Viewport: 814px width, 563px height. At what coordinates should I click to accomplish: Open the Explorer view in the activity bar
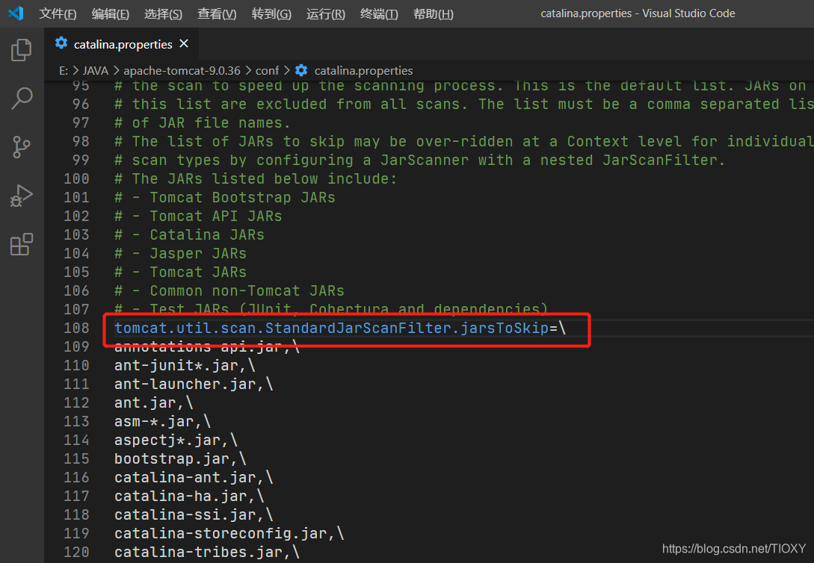point(21,50)
